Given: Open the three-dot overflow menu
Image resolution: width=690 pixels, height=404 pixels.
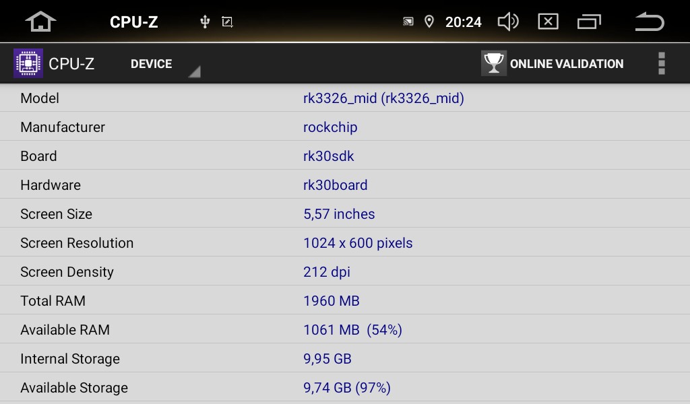Looking at the screenshot, I should coord(662,63).
